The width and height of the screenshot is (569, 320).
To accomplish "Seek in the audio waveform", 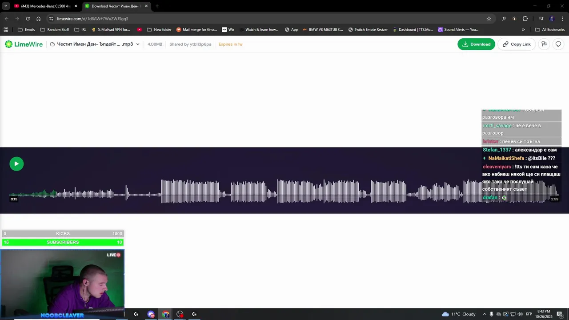I will (x=284, y=192).
